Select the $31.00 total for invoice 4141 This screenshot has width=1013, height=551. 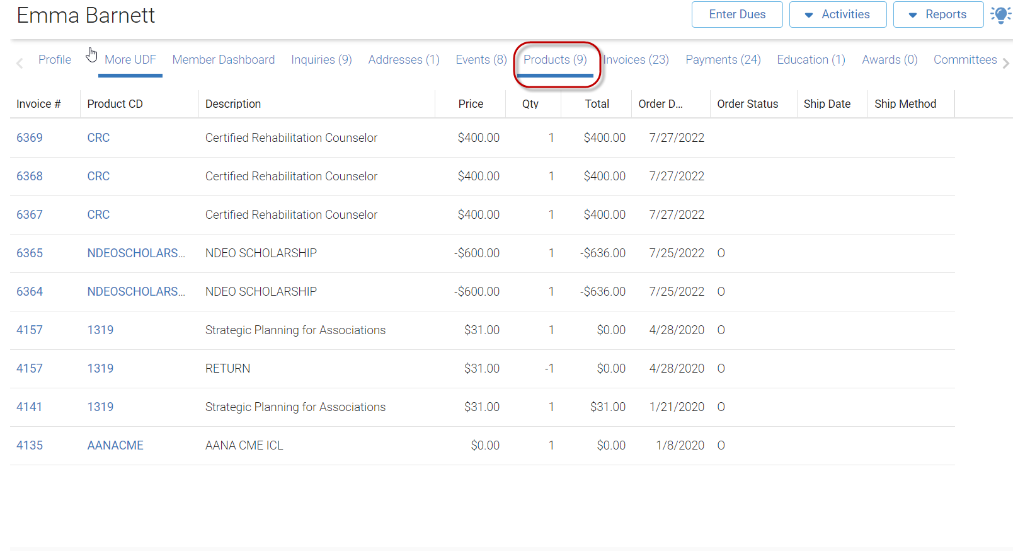click(608, 407)
